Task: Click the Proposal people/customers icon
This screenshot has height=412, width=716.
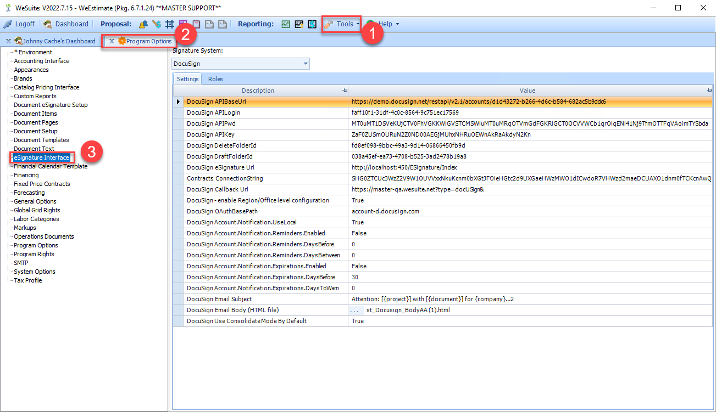Action: pyautogui.click(x=143, y=24)
